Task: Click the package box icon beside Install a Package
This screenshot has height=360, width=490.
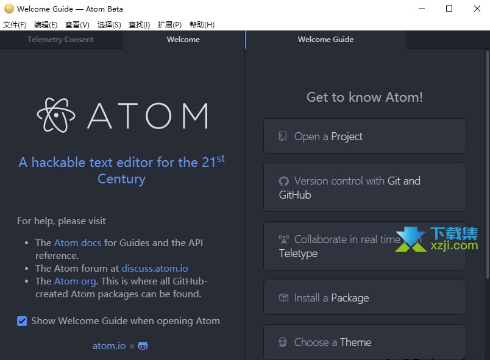Action: click(283, 297)
